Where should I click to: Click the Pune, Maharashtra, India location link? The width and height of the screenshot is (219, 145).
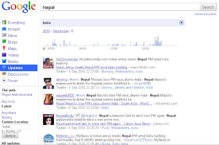tap(120, 128)
